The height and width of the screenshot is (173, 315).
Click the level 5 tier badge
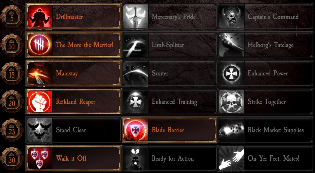(12, 17)
